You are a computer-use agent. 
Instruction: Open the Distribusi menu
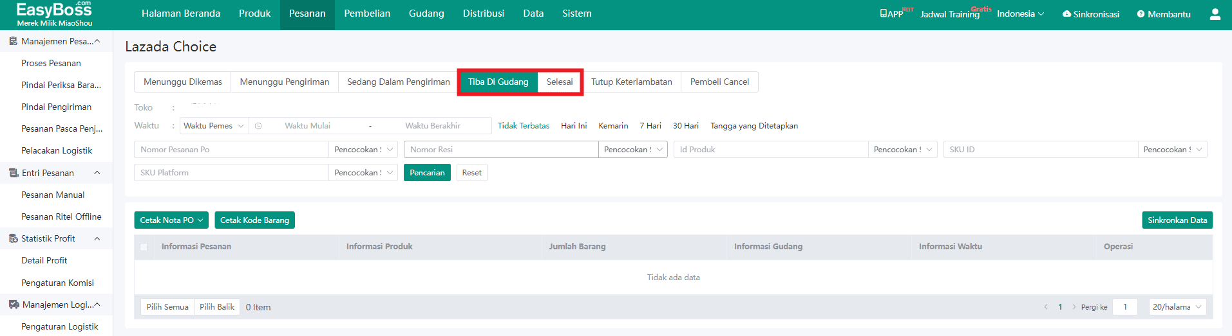pos(484,13)
